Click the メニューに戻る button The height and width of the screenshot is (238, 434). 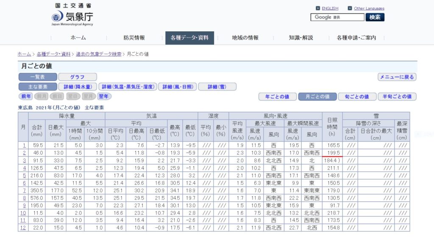click(397, 77)
